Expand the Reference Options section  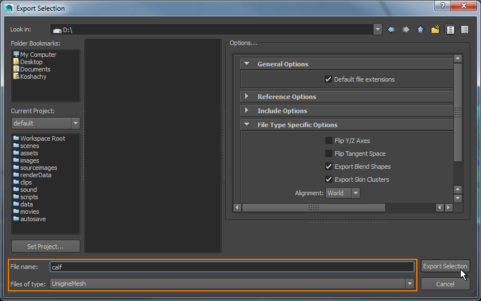[286, 97]
